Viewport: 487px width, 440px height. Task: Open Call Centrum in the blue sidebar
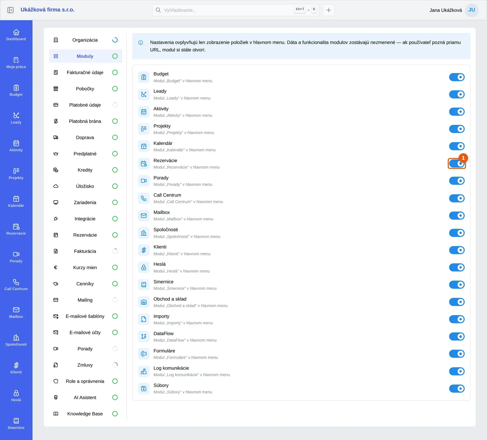point(16,284)
